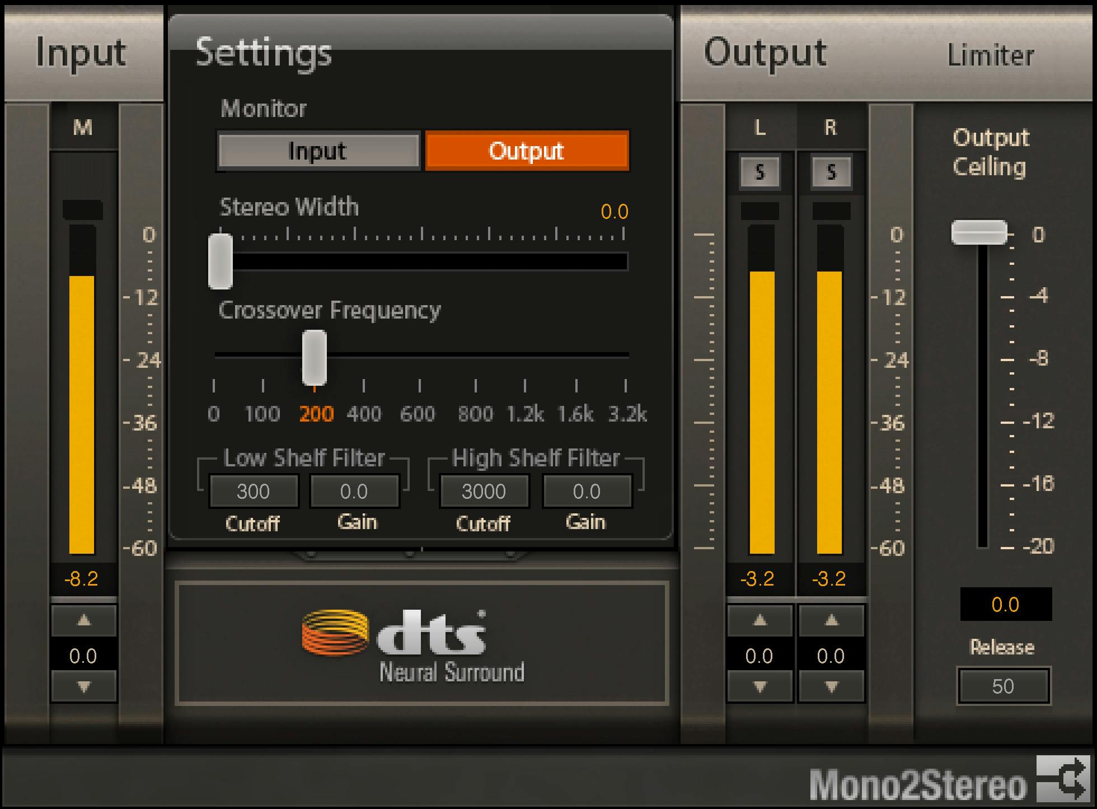Click the Output Ceiling fader handle
Screen dimensions: 1097x809
pyautogui.click(x=979, y=232)
